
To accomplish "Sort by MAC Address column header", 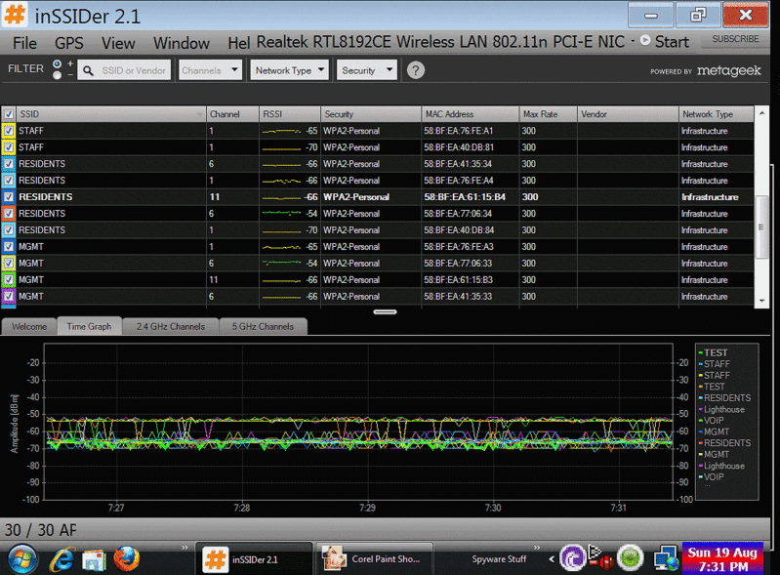I will pyautogui.click(x=470, y=114).
